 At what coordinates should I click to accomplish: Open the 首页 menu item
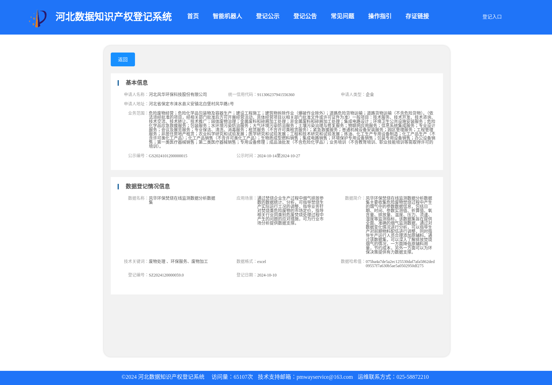click(193, 16)
